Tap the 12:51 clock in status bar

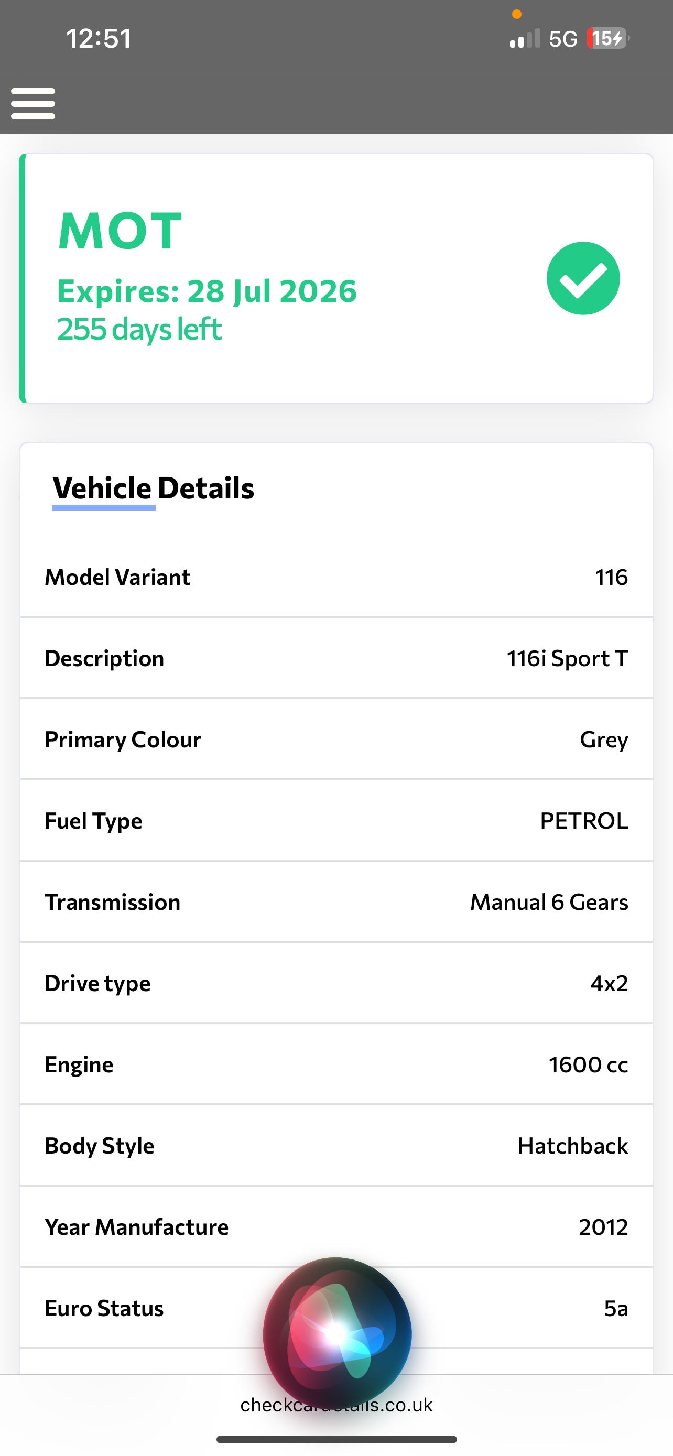tap(99, 38)
